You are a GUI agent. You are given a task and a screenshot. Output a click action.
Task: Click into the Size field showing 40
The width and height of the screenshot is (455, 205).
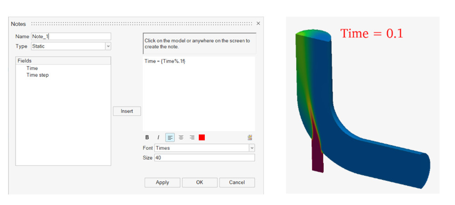[204, 158]
